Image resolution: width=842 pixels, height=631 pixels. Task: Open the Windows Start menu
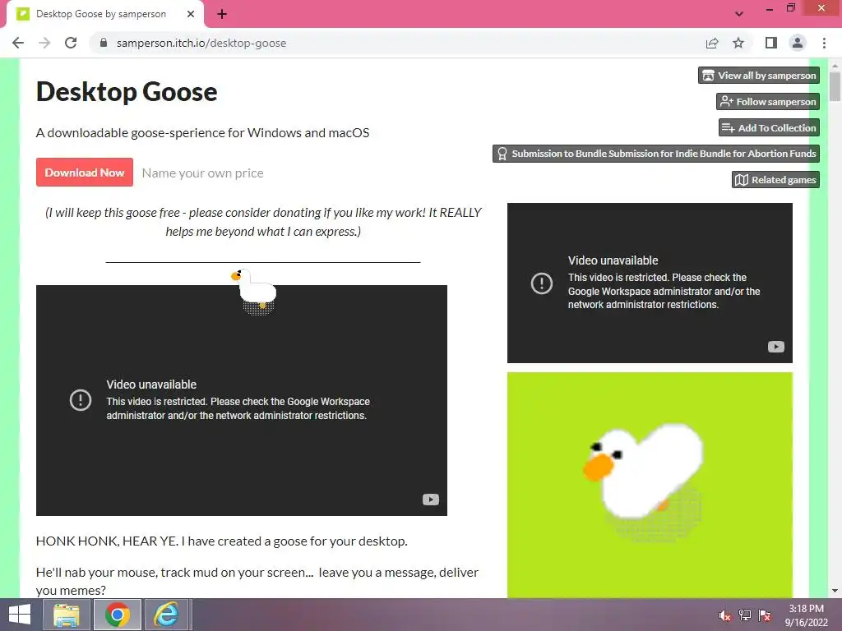[20, 615]
